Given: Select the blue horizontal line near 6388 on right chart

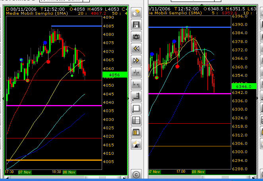Looking at the screenshot, I should (190, 27).
